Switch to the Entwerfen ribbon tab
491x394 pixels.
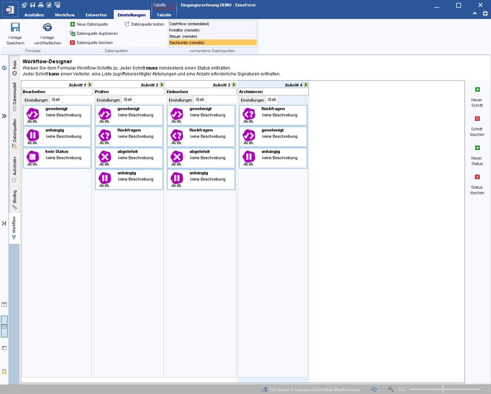coord(96,15)
